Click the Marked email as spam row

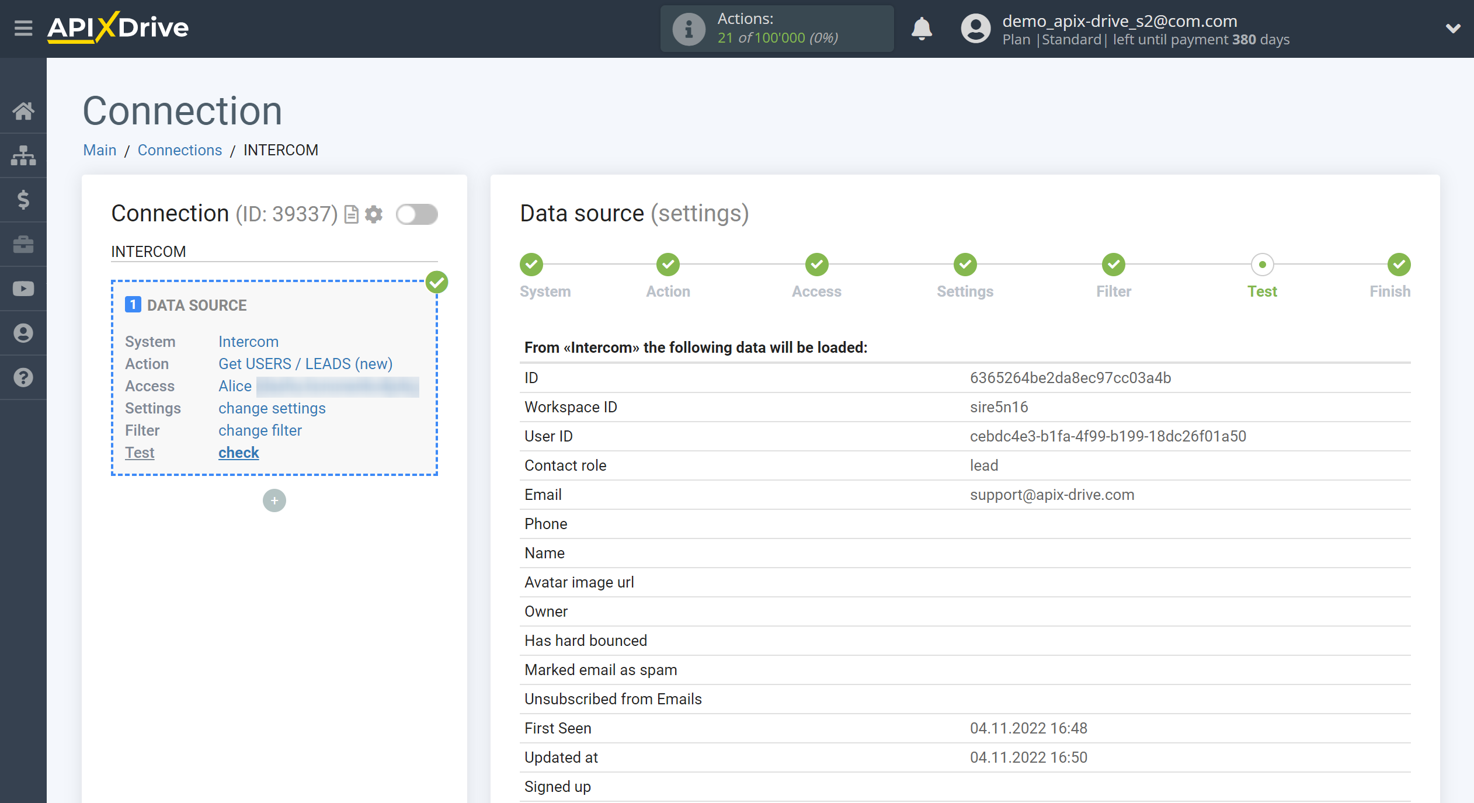(x=965, y=670)
